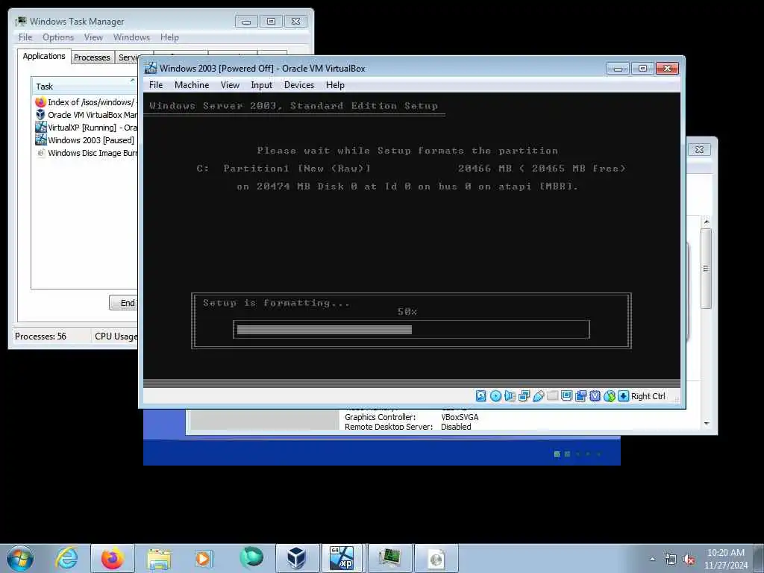Click the CPU virtualization status icon

[595, 396]
